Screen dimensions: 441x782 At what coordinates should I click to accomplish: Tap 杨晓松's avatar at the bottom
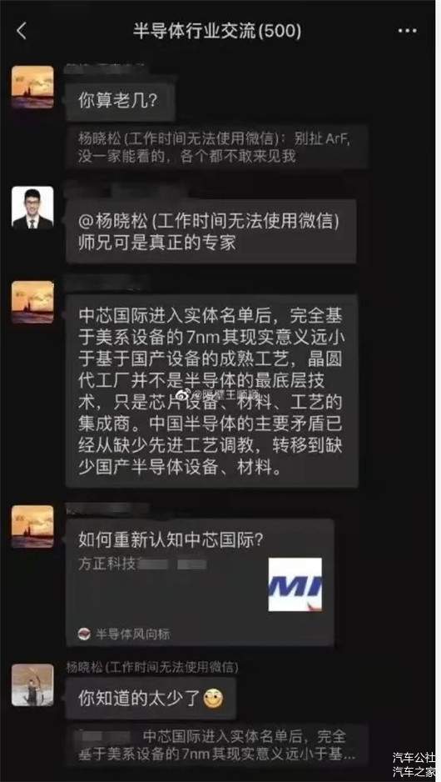click(32, 684)
